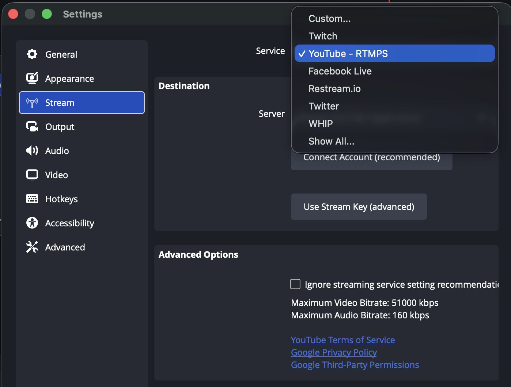Screen dimensions: 511x387
Task: Open Audio settings label
Action: [x=57, y=151]
